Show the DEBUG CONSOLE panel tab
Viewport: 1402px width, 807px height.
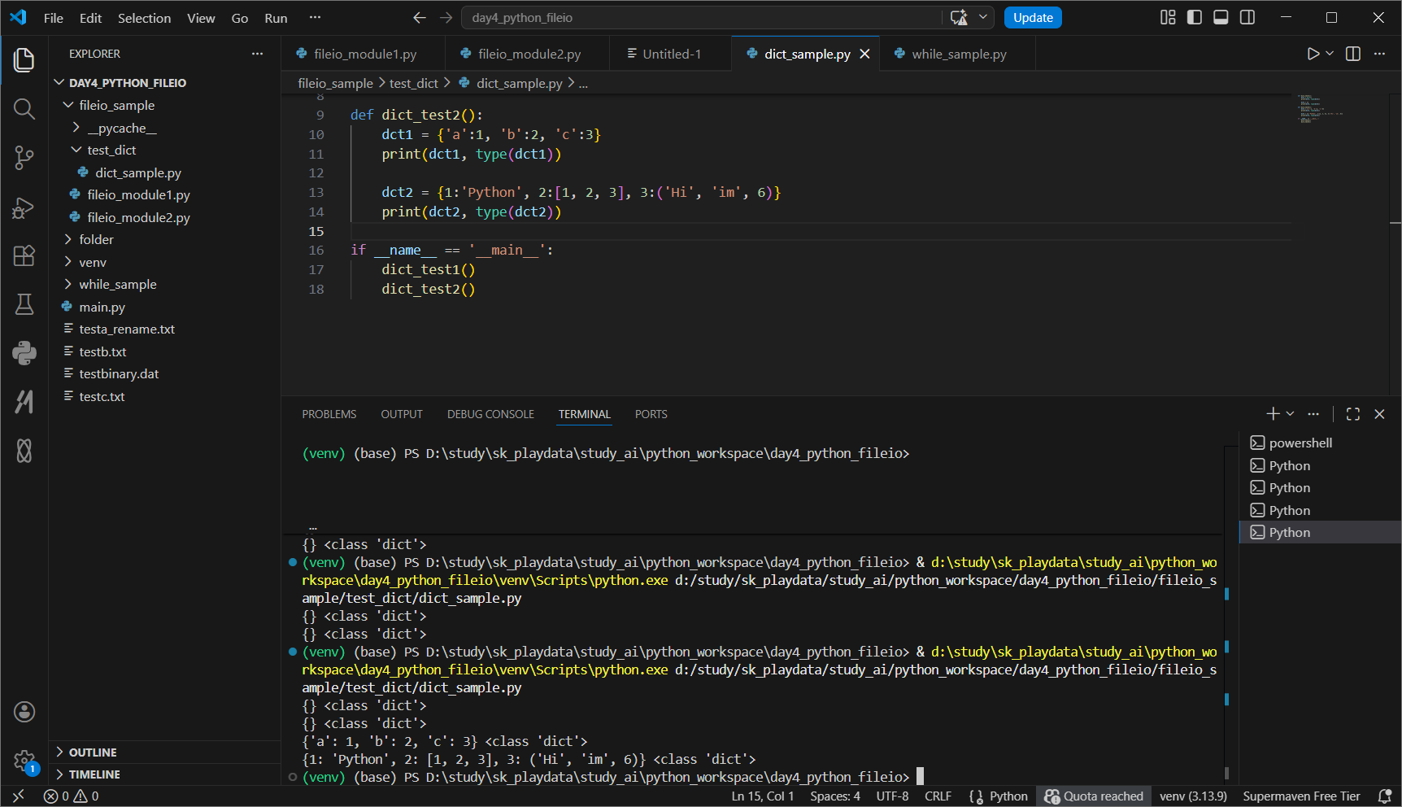click(x=490, y=414)
